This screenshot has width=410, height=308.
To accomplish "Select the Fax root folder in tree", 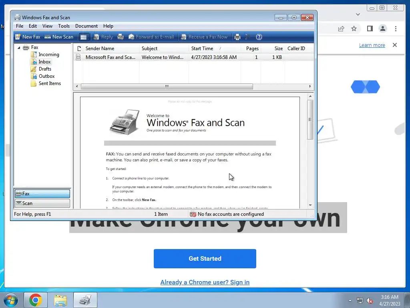I will (x=34, y=47).
